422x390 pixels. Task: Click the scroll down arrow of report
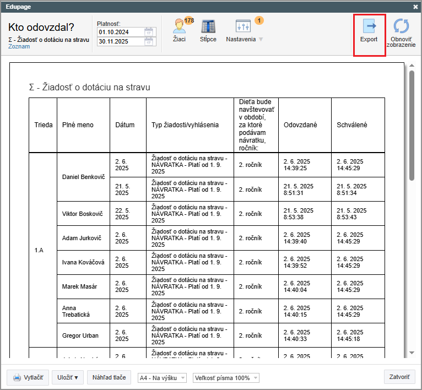412,353
